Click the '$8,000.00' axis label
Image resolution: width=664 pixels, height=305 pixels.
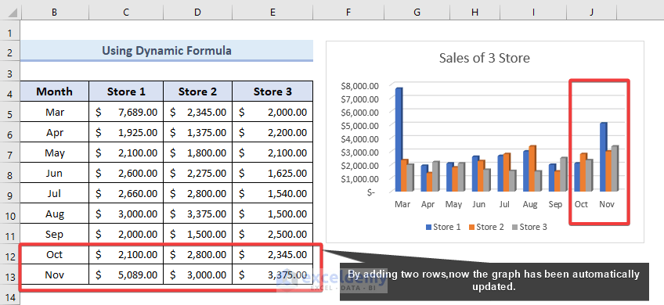pyautogui.click(x=359, y=86)
